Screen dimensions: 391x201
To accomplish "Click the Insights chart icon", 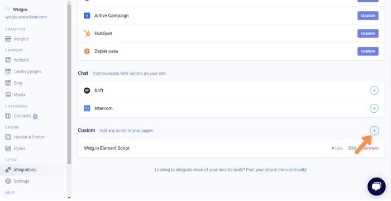I will [x=8, y=39].
